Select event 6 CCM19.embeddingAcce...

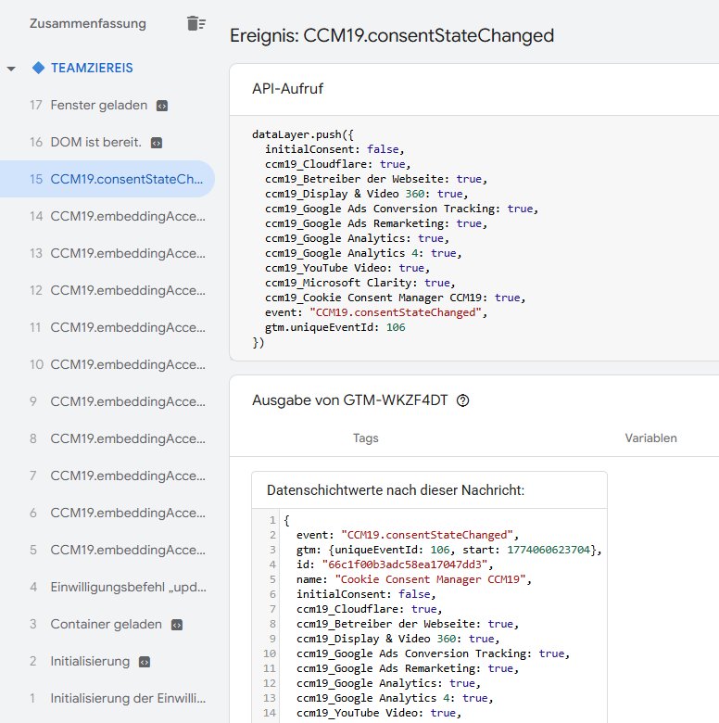point(107,513)
